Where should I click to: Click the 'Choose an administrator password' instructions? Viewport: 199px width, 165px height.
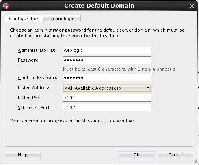pos(97,33)
